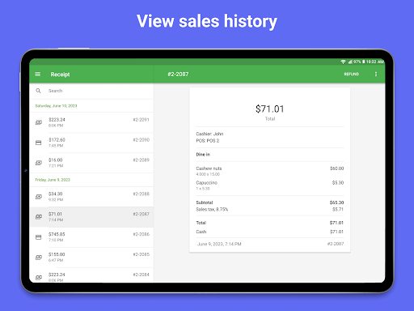Tap the cellular signal status icon
The height and width of the screenshot is (311, 414).
coord(350,62)
